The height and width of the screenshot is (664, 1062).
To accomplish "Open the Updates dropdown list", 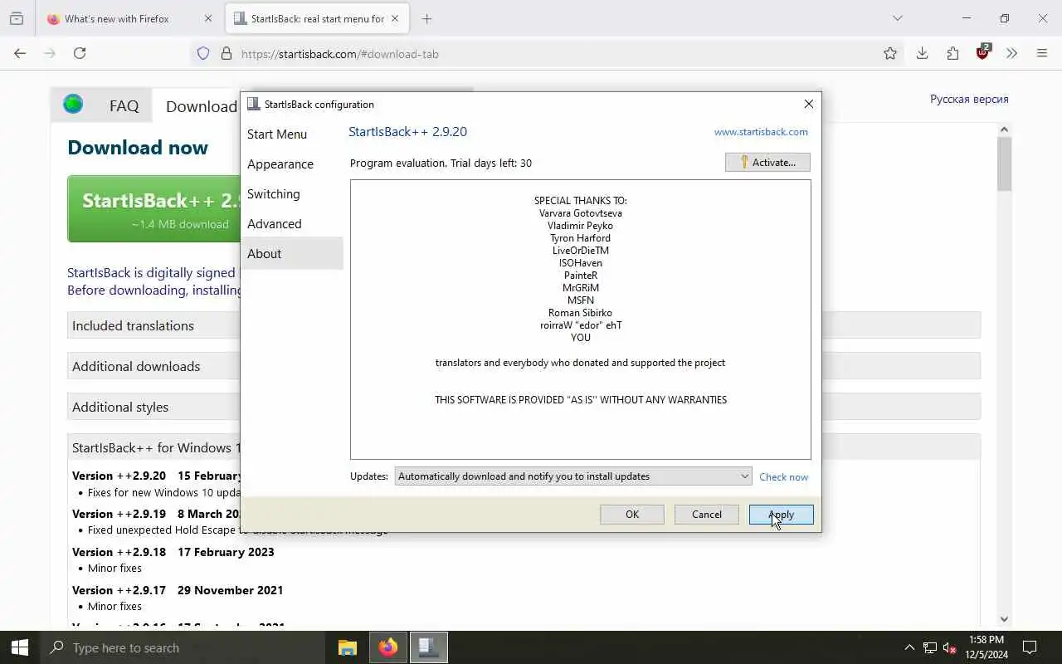I will pyautogui.click(x=573, y=476).
